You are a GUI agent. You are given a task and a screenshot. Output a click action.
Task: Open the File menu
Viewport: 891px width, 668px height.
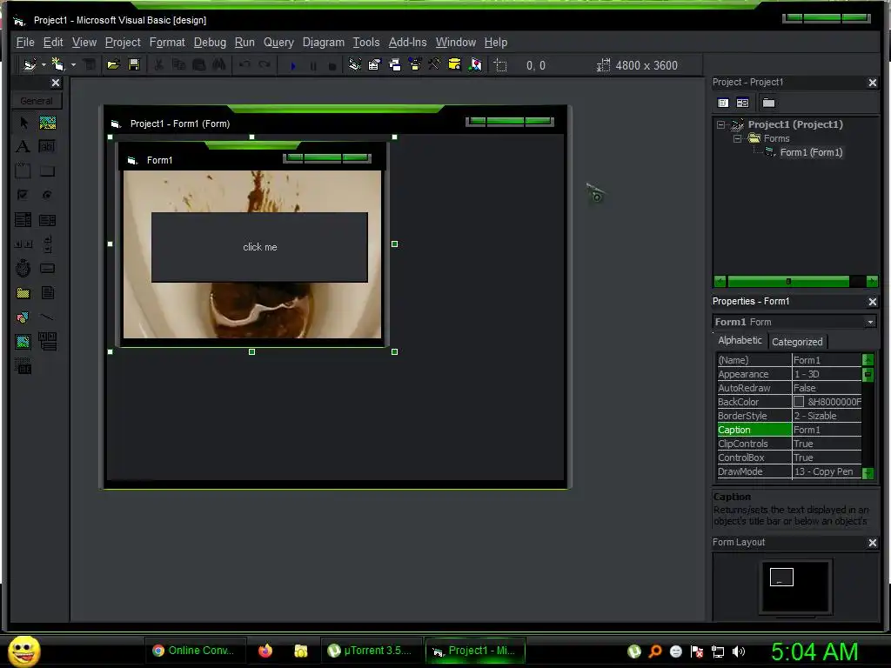25,42
